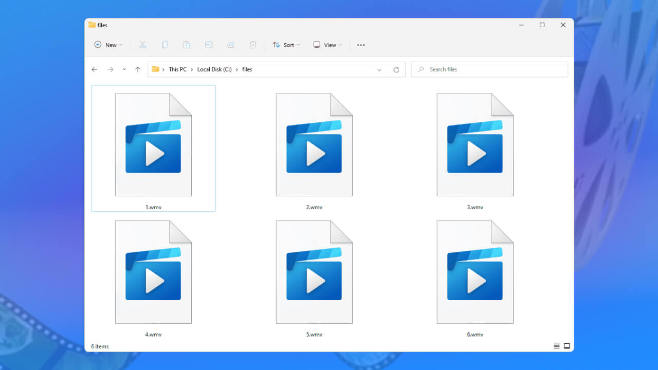Screen dimensions: 658x370
Task: Click the 4.wmv file name label
Action: pyautogui.click(x=153, y=334)
